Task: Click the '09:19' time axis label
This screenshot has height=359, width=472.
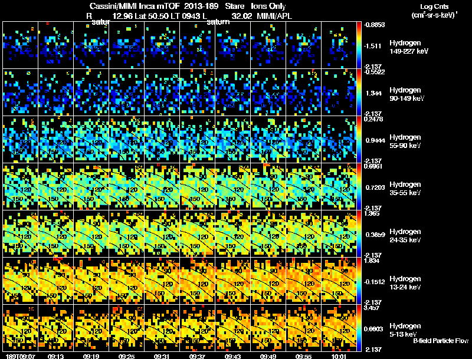Action: tap(91, 356)
